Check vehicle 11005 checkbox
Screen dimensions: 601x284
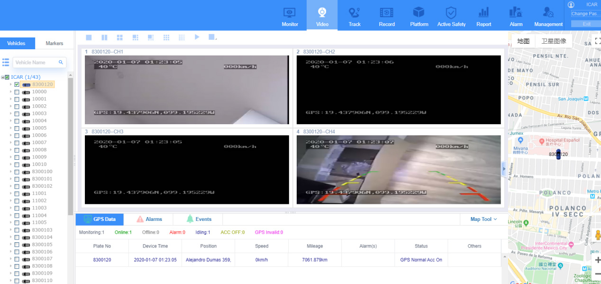tap(17, 223)
